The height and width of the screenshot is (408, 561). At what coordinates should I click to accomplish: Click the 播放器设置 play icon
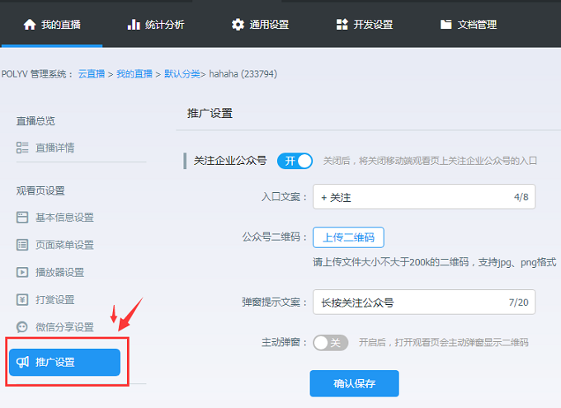click(22, 272)
